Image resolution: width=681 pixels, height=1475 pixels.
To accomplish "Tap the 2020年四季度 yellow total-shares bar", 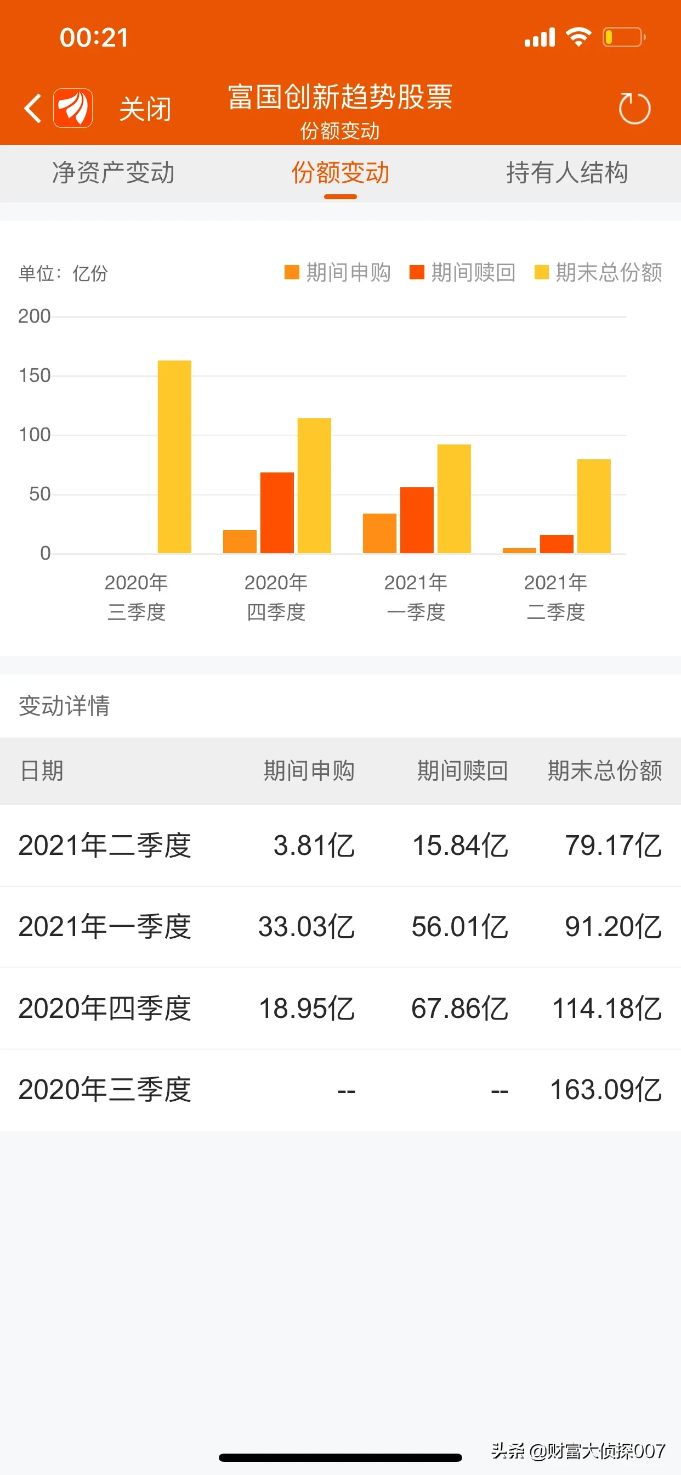I will coord(314,486).
